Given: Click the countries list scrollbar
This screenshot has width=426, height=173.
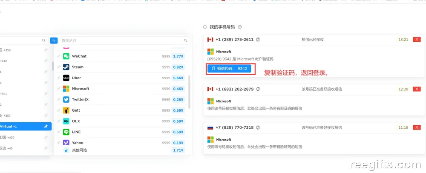Looking at the screenshot, I should [x=53, y=66].
